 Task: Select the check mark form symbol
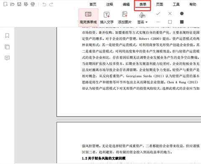158,14
